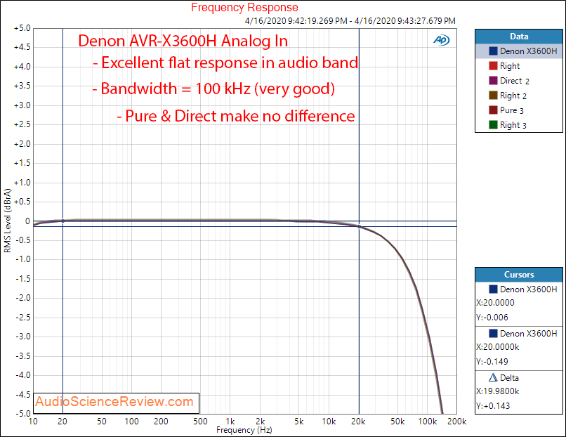
Task: Click the cursor marker at 20 Hz on the trace
Action: pos(62,221)
